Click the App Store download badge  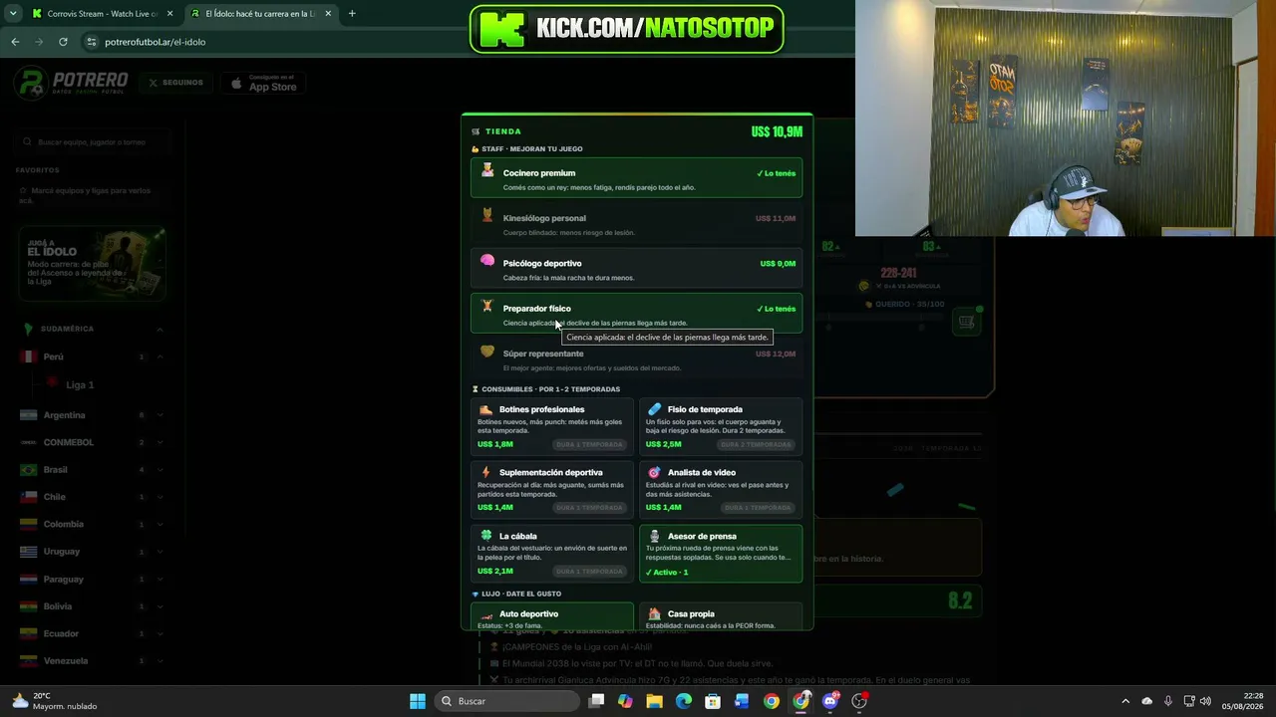tap(264, 84)
